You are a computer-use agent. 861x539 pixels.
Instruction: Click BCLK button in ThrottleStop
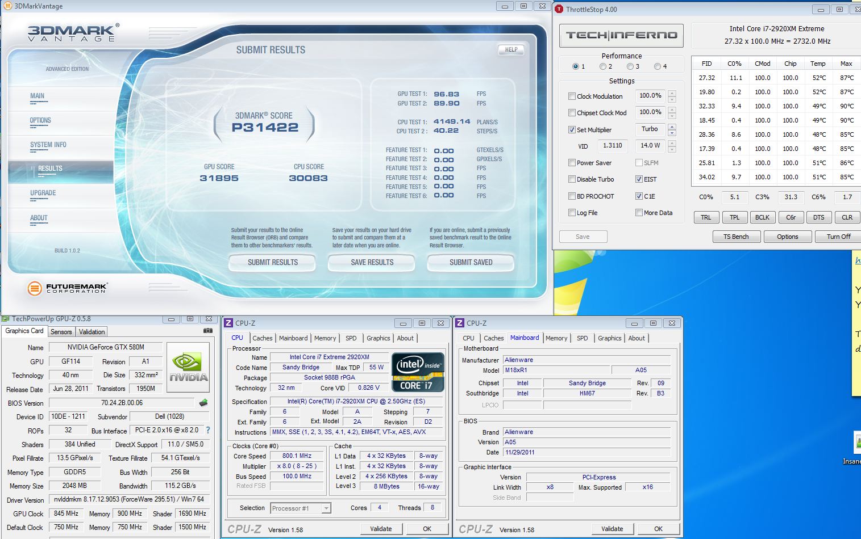pos(763,217)
